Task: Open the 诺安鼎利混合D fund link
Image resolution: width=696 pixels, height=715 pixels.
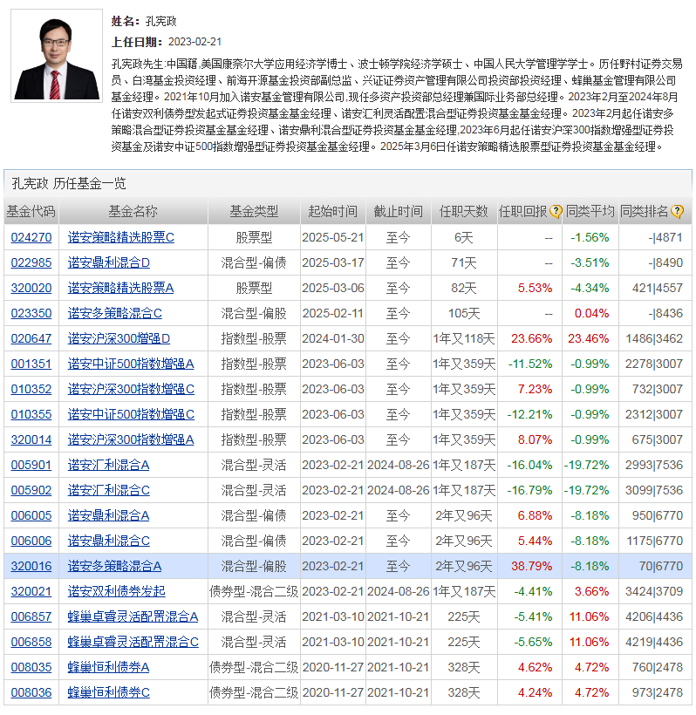Action: (108, 263)
